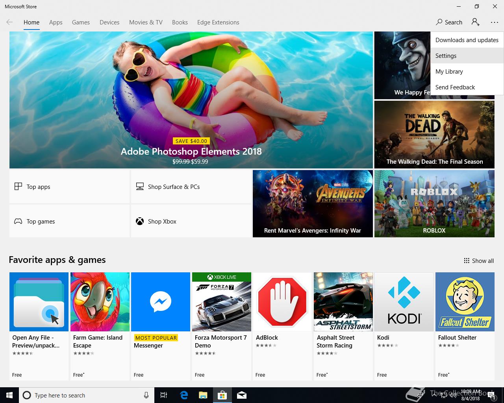This screenshot has width=504, height=403.
Task: Click the Shop Surface & PCs computer icon
Action: [140, 187]
